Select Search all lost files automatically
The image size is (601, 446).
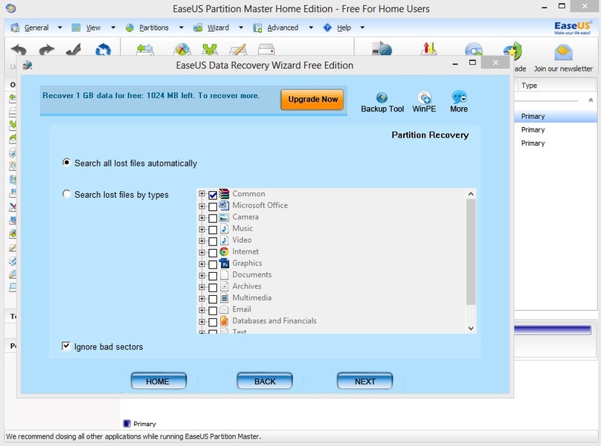click(68, 163)
